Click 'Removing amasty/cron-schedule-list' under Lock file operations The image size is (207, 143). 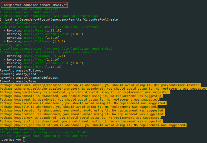43,34
